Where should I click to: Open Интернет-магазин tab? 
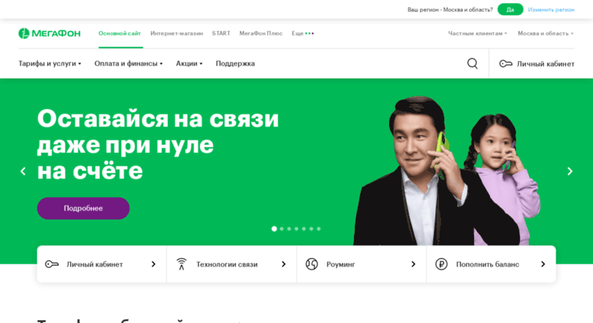click(x=176, y=34)
